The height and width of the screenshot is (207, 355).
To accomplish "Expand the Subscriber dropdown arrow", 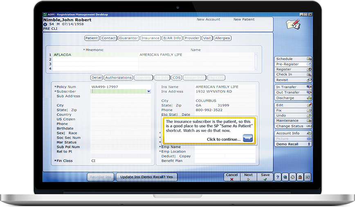I will (148, 91).
